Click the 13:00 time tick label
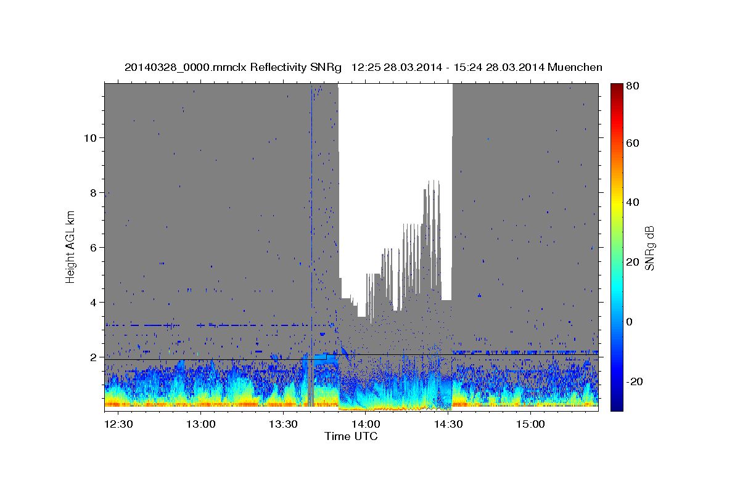Viewport: 740px width, 493px height. 200,424
